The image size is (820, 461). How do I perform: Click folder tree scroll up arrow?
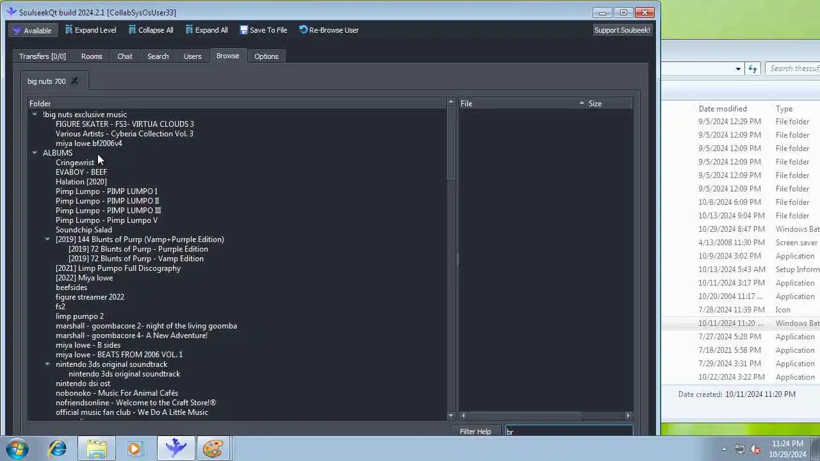tap(451, 102)
